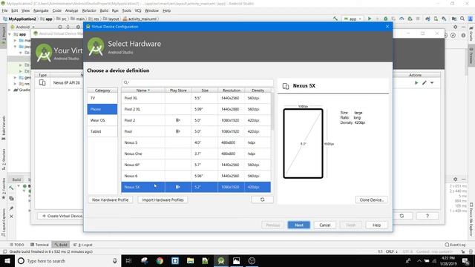475x267 pixels.
Task: Click Sync Project with Gradle Files icon
Action: tap(427, 19)
